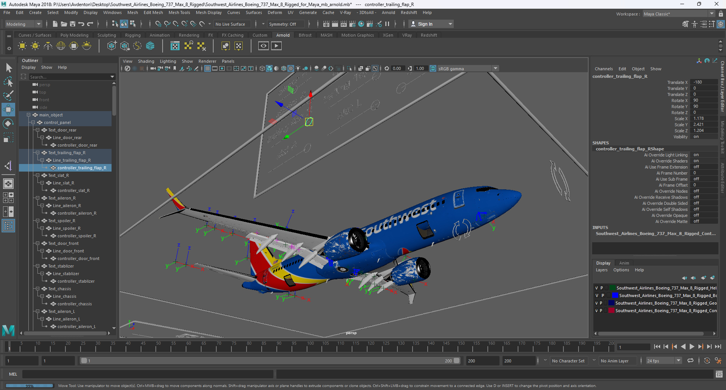Viewport: 726px width, 390px height.
Task: Click the Arnold standin shelf icon
Action: pos(112,46)
